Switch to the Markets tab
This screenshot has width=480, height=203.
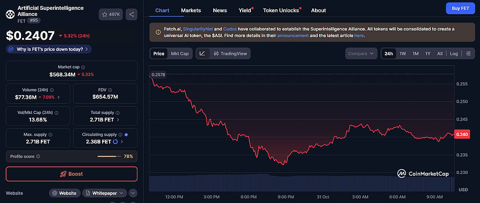191,10
